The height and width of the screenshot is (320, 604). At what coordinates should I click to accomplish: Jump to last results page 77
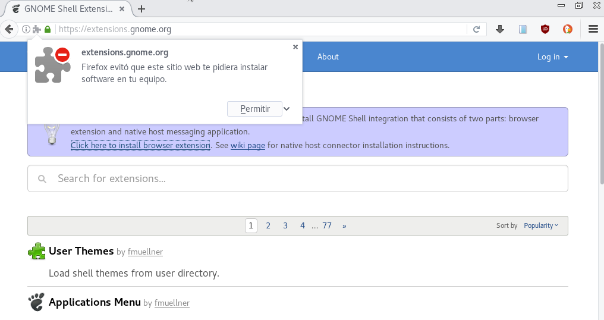[x=327, y=225]
